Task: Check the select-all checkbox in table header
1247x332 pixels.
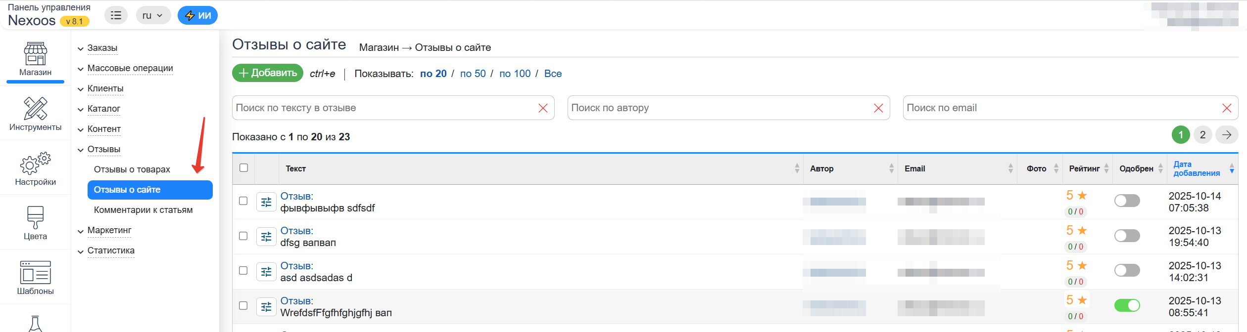Action: point(243,168)
